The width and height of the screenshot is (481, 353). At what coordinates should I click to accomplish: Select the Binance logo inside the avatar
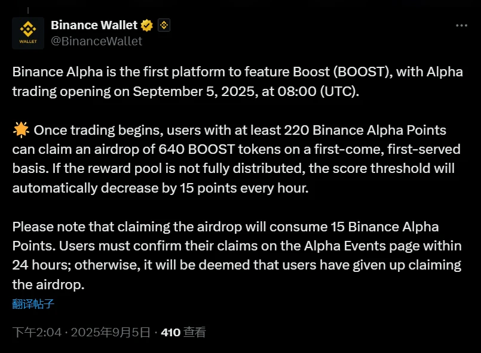point(28,29)
